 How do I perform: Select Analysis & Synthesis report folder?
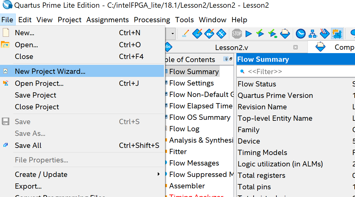click(x=201, y=140)
